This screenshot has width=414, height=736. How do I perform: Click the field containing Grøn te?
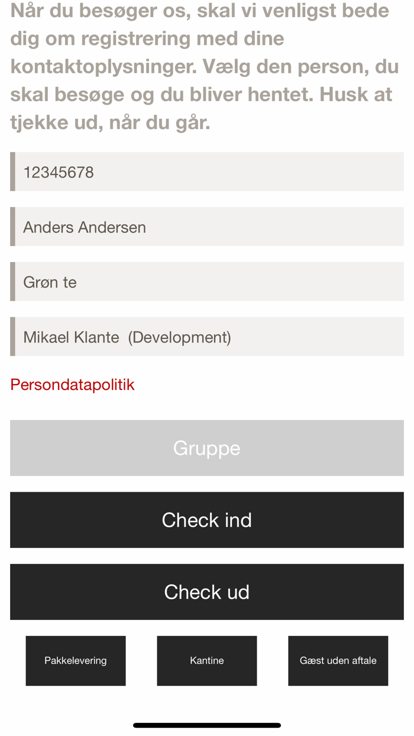click(x=206, y=282)
